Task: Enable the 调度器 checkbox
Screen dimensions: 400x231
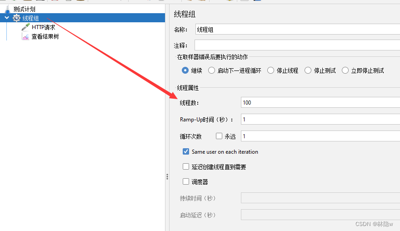Action: (186, 181)
